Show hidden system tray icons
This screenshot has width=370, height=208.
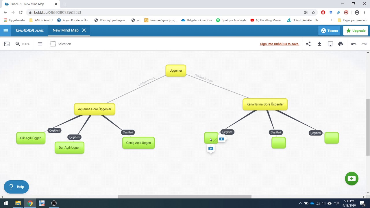301,203
